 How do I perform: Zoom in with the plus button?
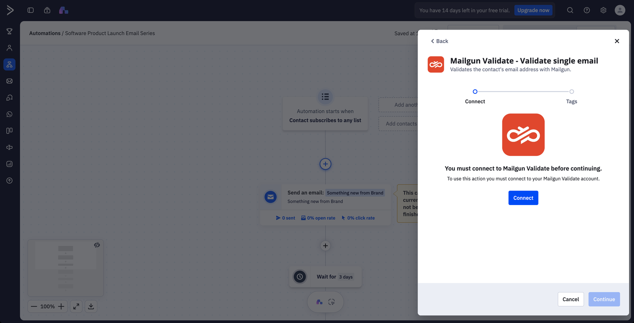(61, 306)
